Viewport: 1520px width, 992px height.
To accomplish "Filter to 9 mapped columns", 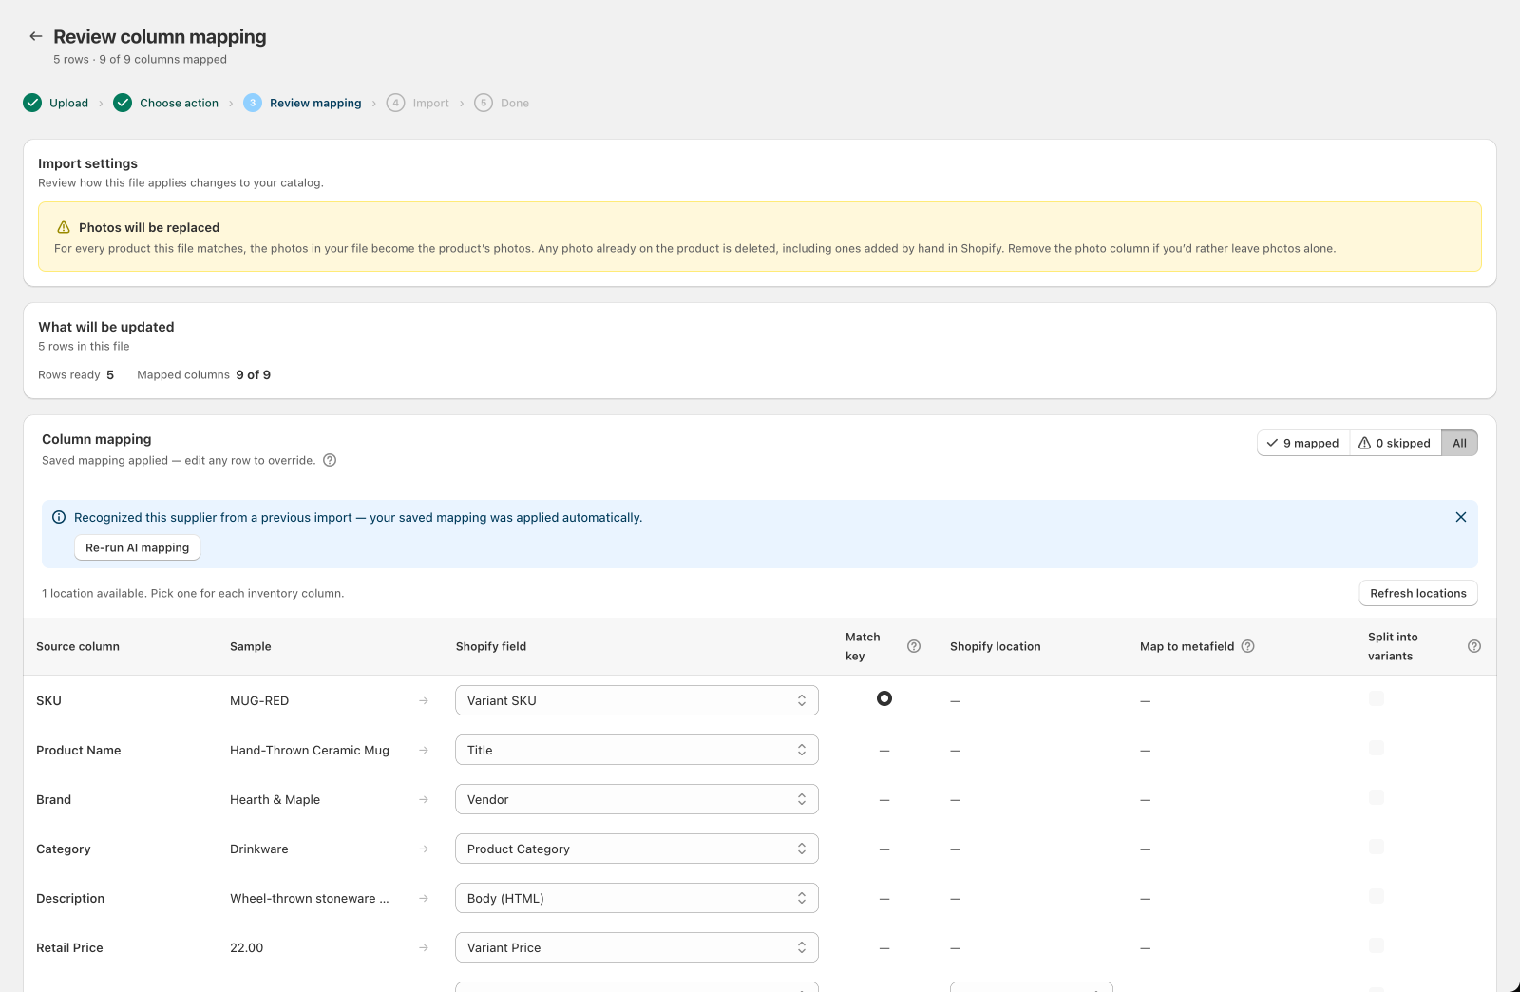I will coord(1303,443).
